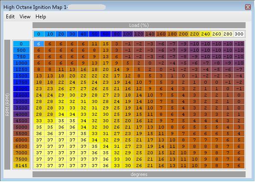Image resolution: width=255 pixels, height=182 pixels.
Task: Select cell 20 at 4500 RPM, load 100
Action: (127, 120)
